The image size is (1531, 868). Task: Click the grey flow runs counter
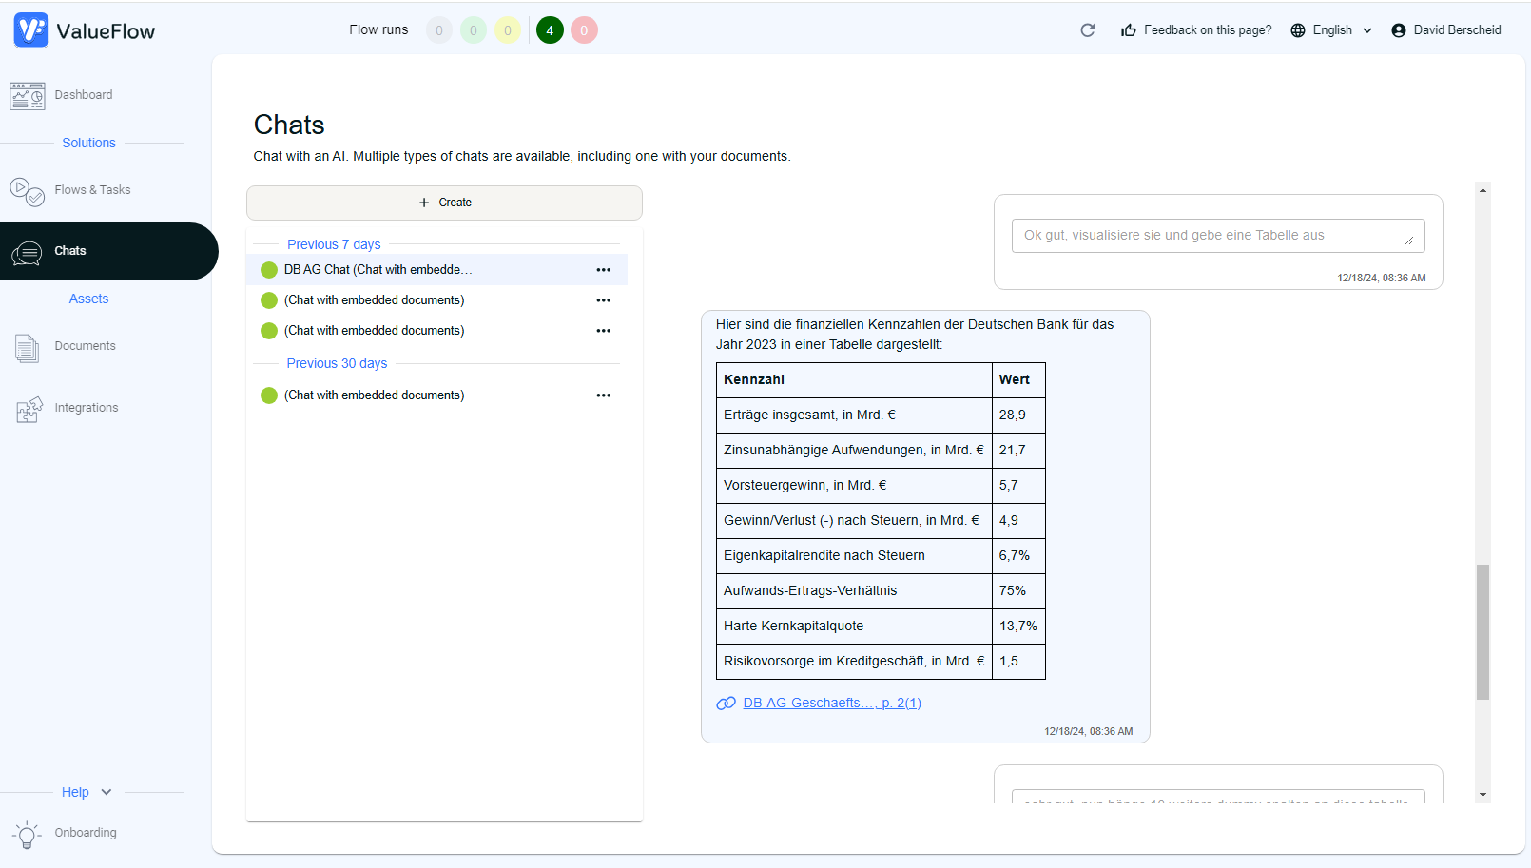(439, 30)
